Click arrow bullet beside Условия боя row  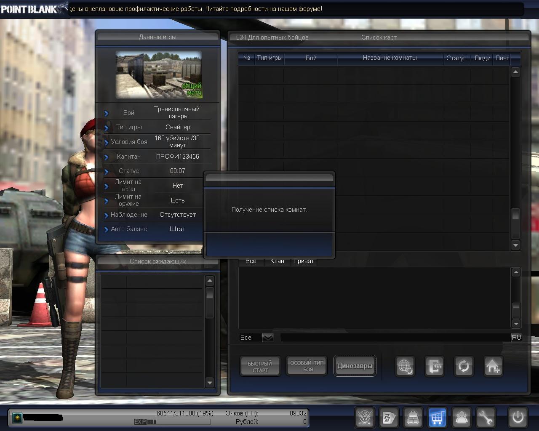pyautogui.click(x=106, y=142)
